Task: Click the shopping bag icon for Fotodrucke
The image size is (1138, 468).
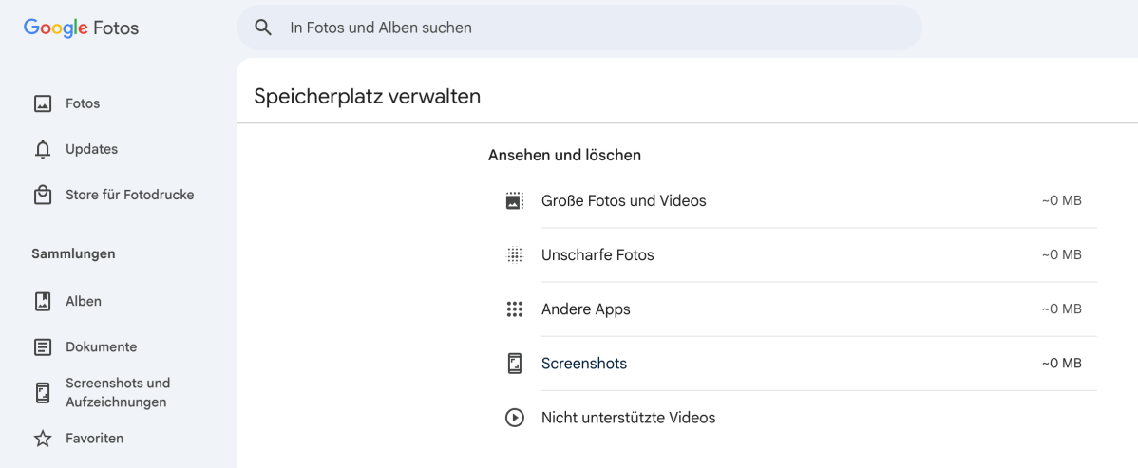Action: pos(43,196)
